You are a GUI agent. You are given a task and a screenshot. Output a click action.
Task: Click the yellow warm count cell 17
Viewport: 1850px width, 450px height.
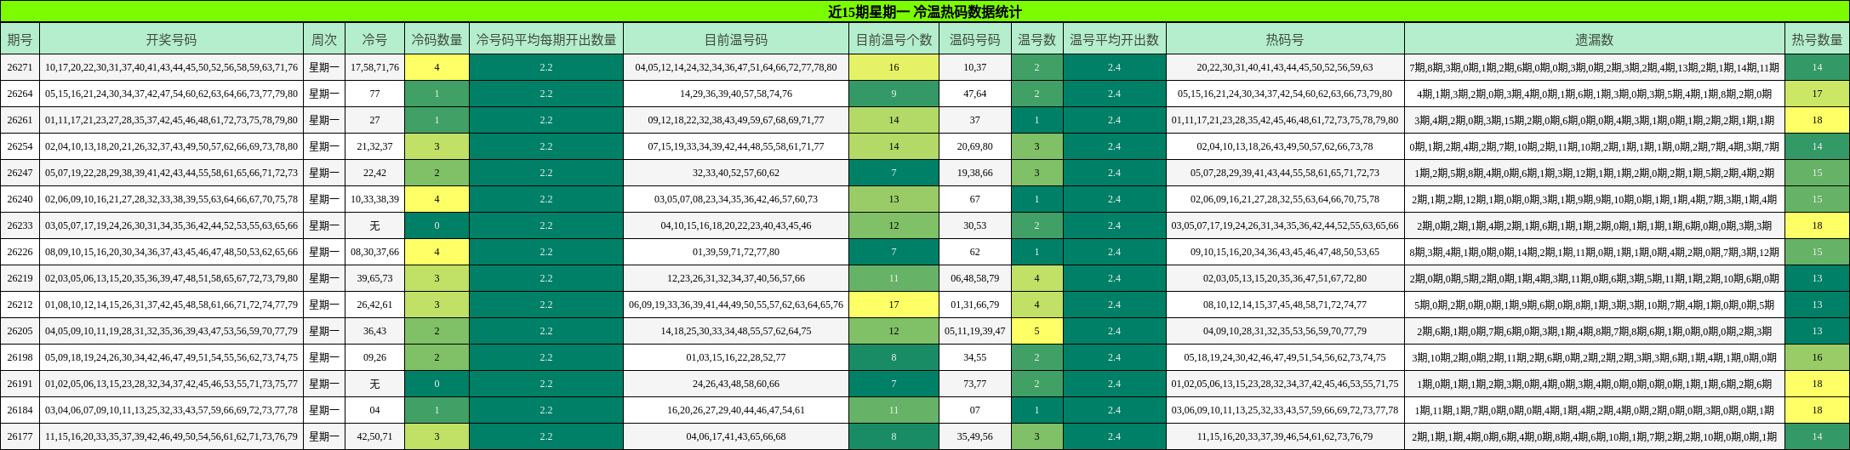coord(894,305)
